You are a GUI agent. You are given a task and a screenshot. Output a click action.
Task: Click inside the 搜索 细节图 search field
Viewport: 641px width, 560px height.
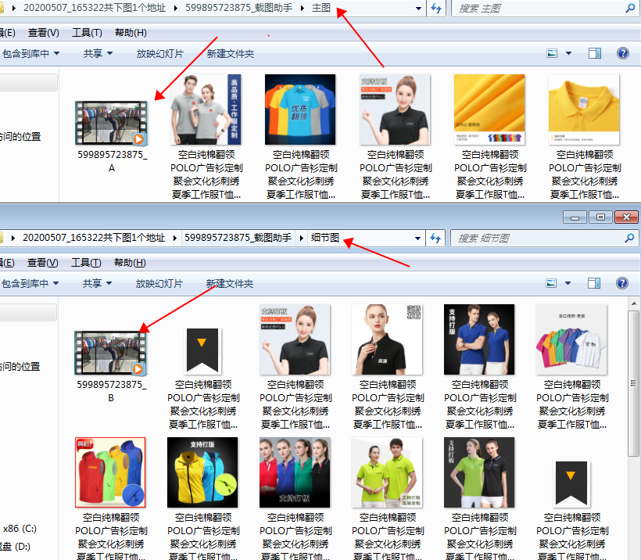click(539, 238)
